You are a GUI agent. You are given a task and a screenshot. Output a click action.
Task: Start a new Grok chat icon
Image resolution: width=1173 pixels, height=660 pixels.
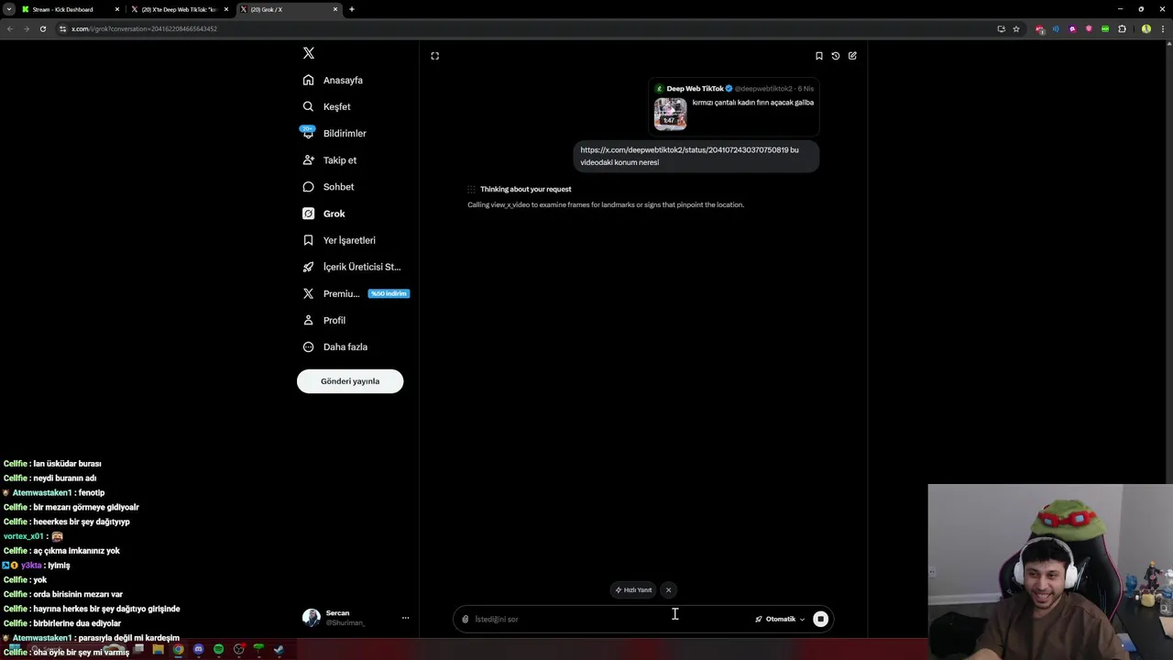point(852,56)
